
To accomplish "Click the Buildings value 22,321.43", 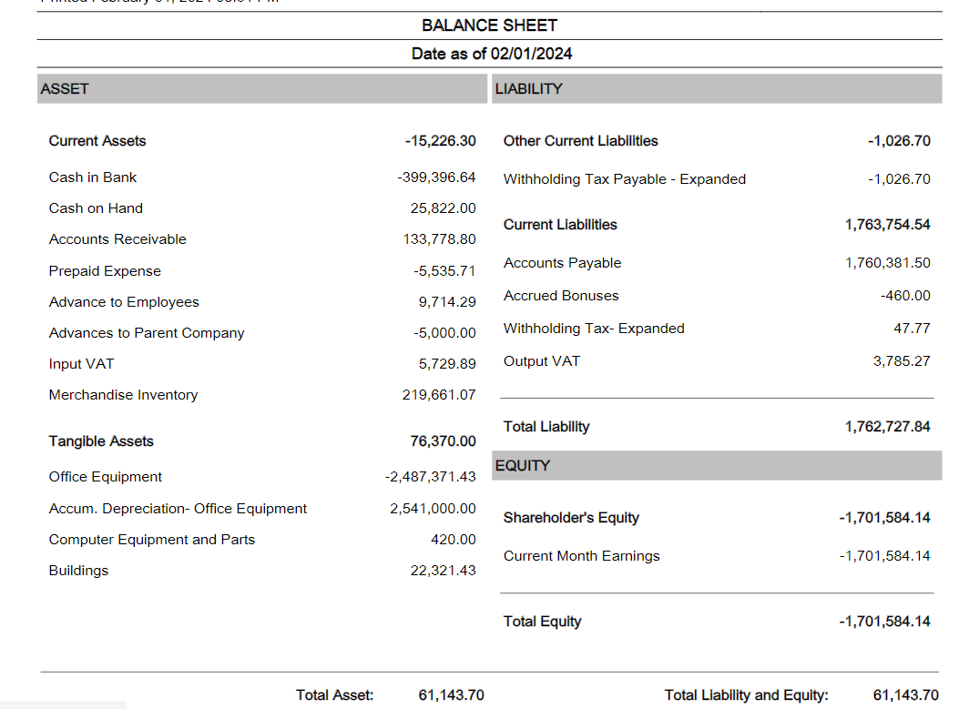I will pyautogui.click(x=444, y=570).
